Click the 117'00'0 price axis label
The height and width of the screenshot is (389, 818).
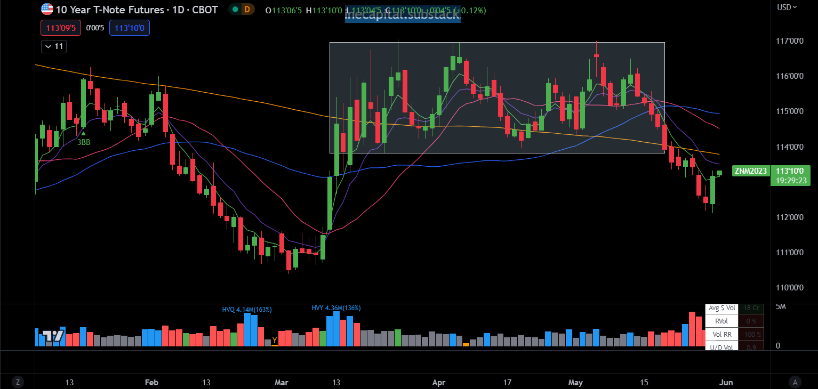pos(790,41)
